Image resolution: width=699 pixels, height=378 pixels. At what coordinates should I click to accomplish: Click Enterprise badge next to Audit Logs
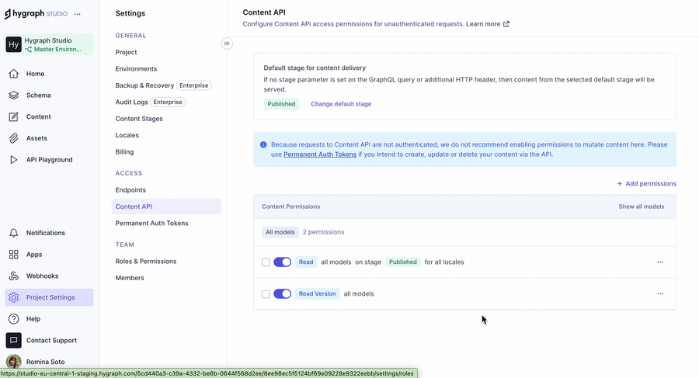click(x=168, y=102)
